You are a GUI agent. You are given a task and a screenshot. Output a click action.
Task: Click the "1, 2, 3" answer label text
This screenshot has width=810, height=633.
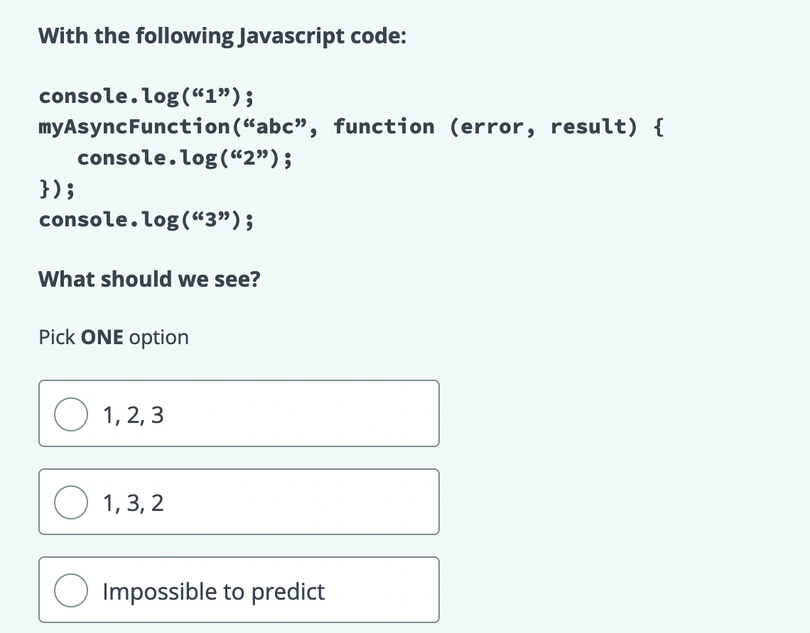click(x=133, y=415)
